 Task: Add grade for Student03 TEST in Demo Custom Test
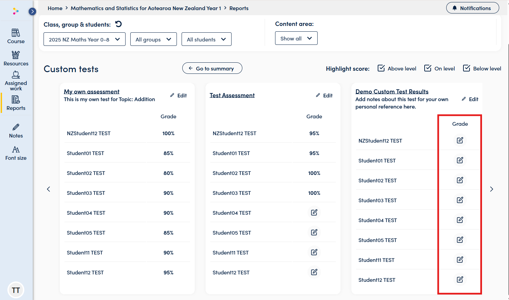(460, 200)
